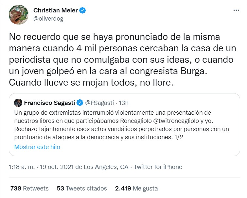Click Francisco Sagasti's verified badge
The image size is (247, 198).
(x=79, y=103)
